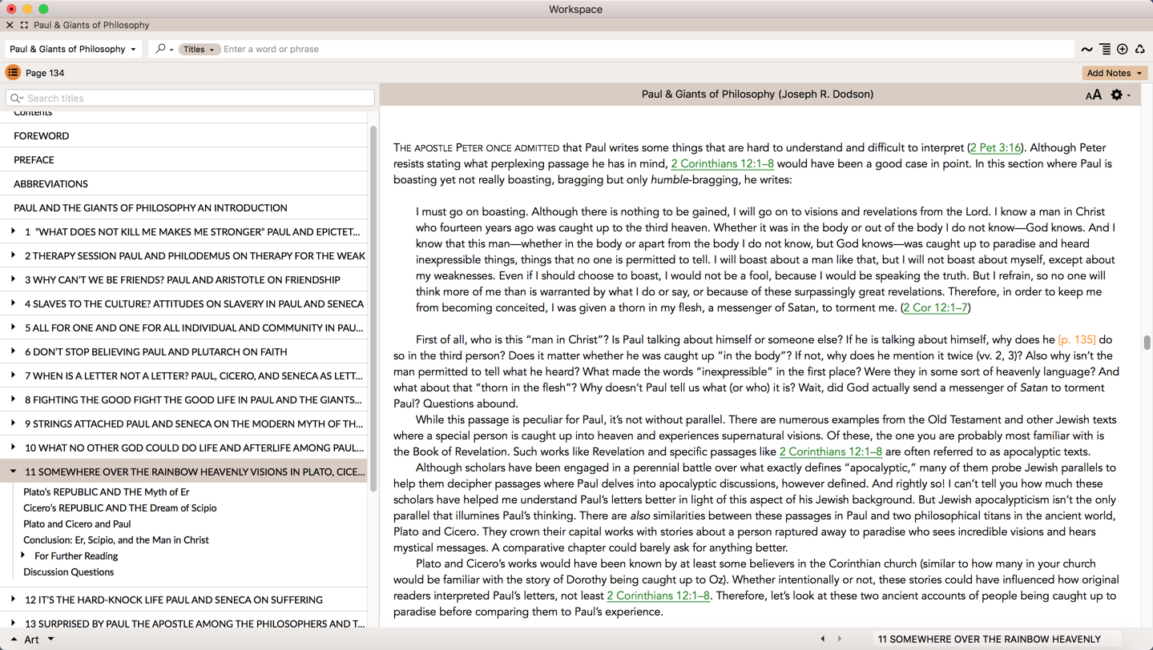Click the recycle arrows icon

[1139, 50]
